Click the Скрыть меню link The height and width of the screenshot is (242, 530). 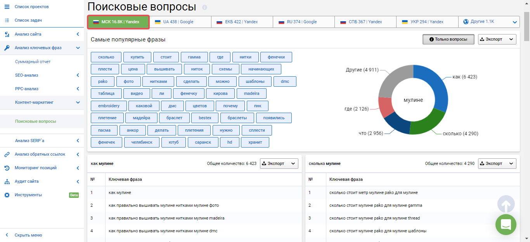pos(28,235)
